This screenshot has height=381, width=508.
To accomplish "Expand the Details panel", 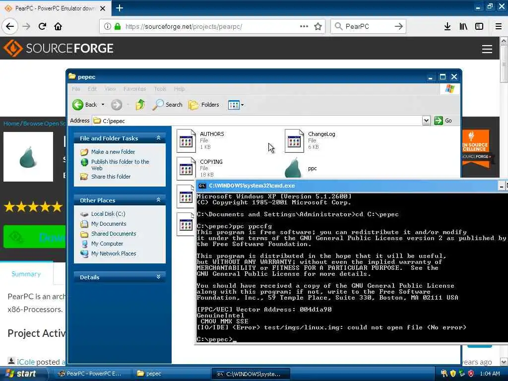I will [x=158, y=277].
